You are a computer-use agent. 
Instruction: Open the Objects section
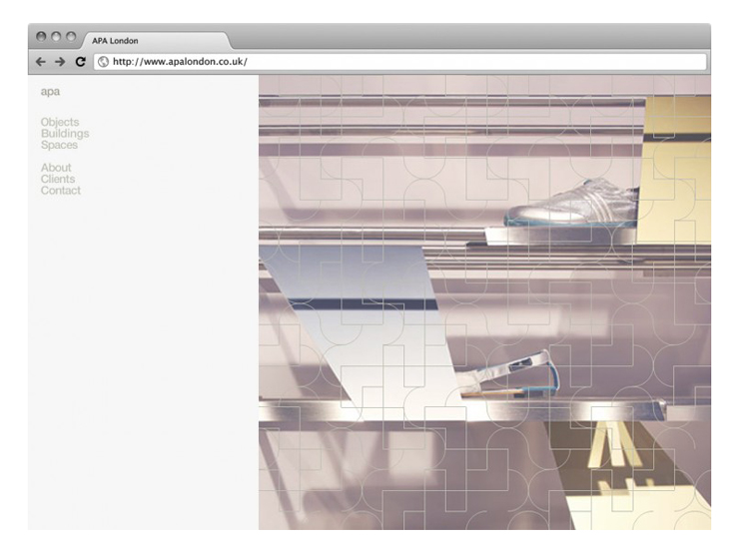pos(60,122)
